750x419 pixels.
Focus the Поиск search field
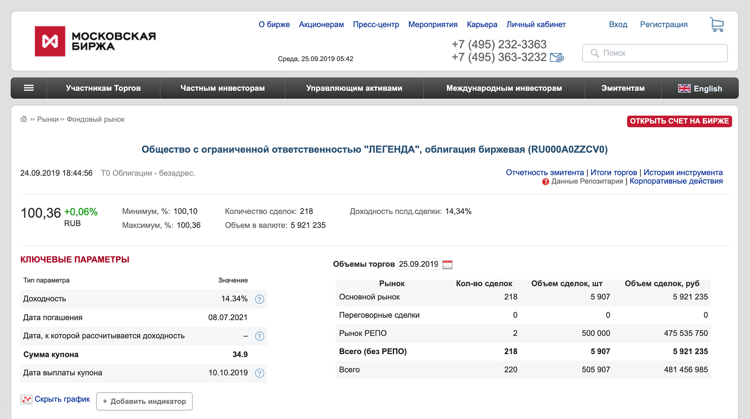pyautogui.click(x=655, y=53)
